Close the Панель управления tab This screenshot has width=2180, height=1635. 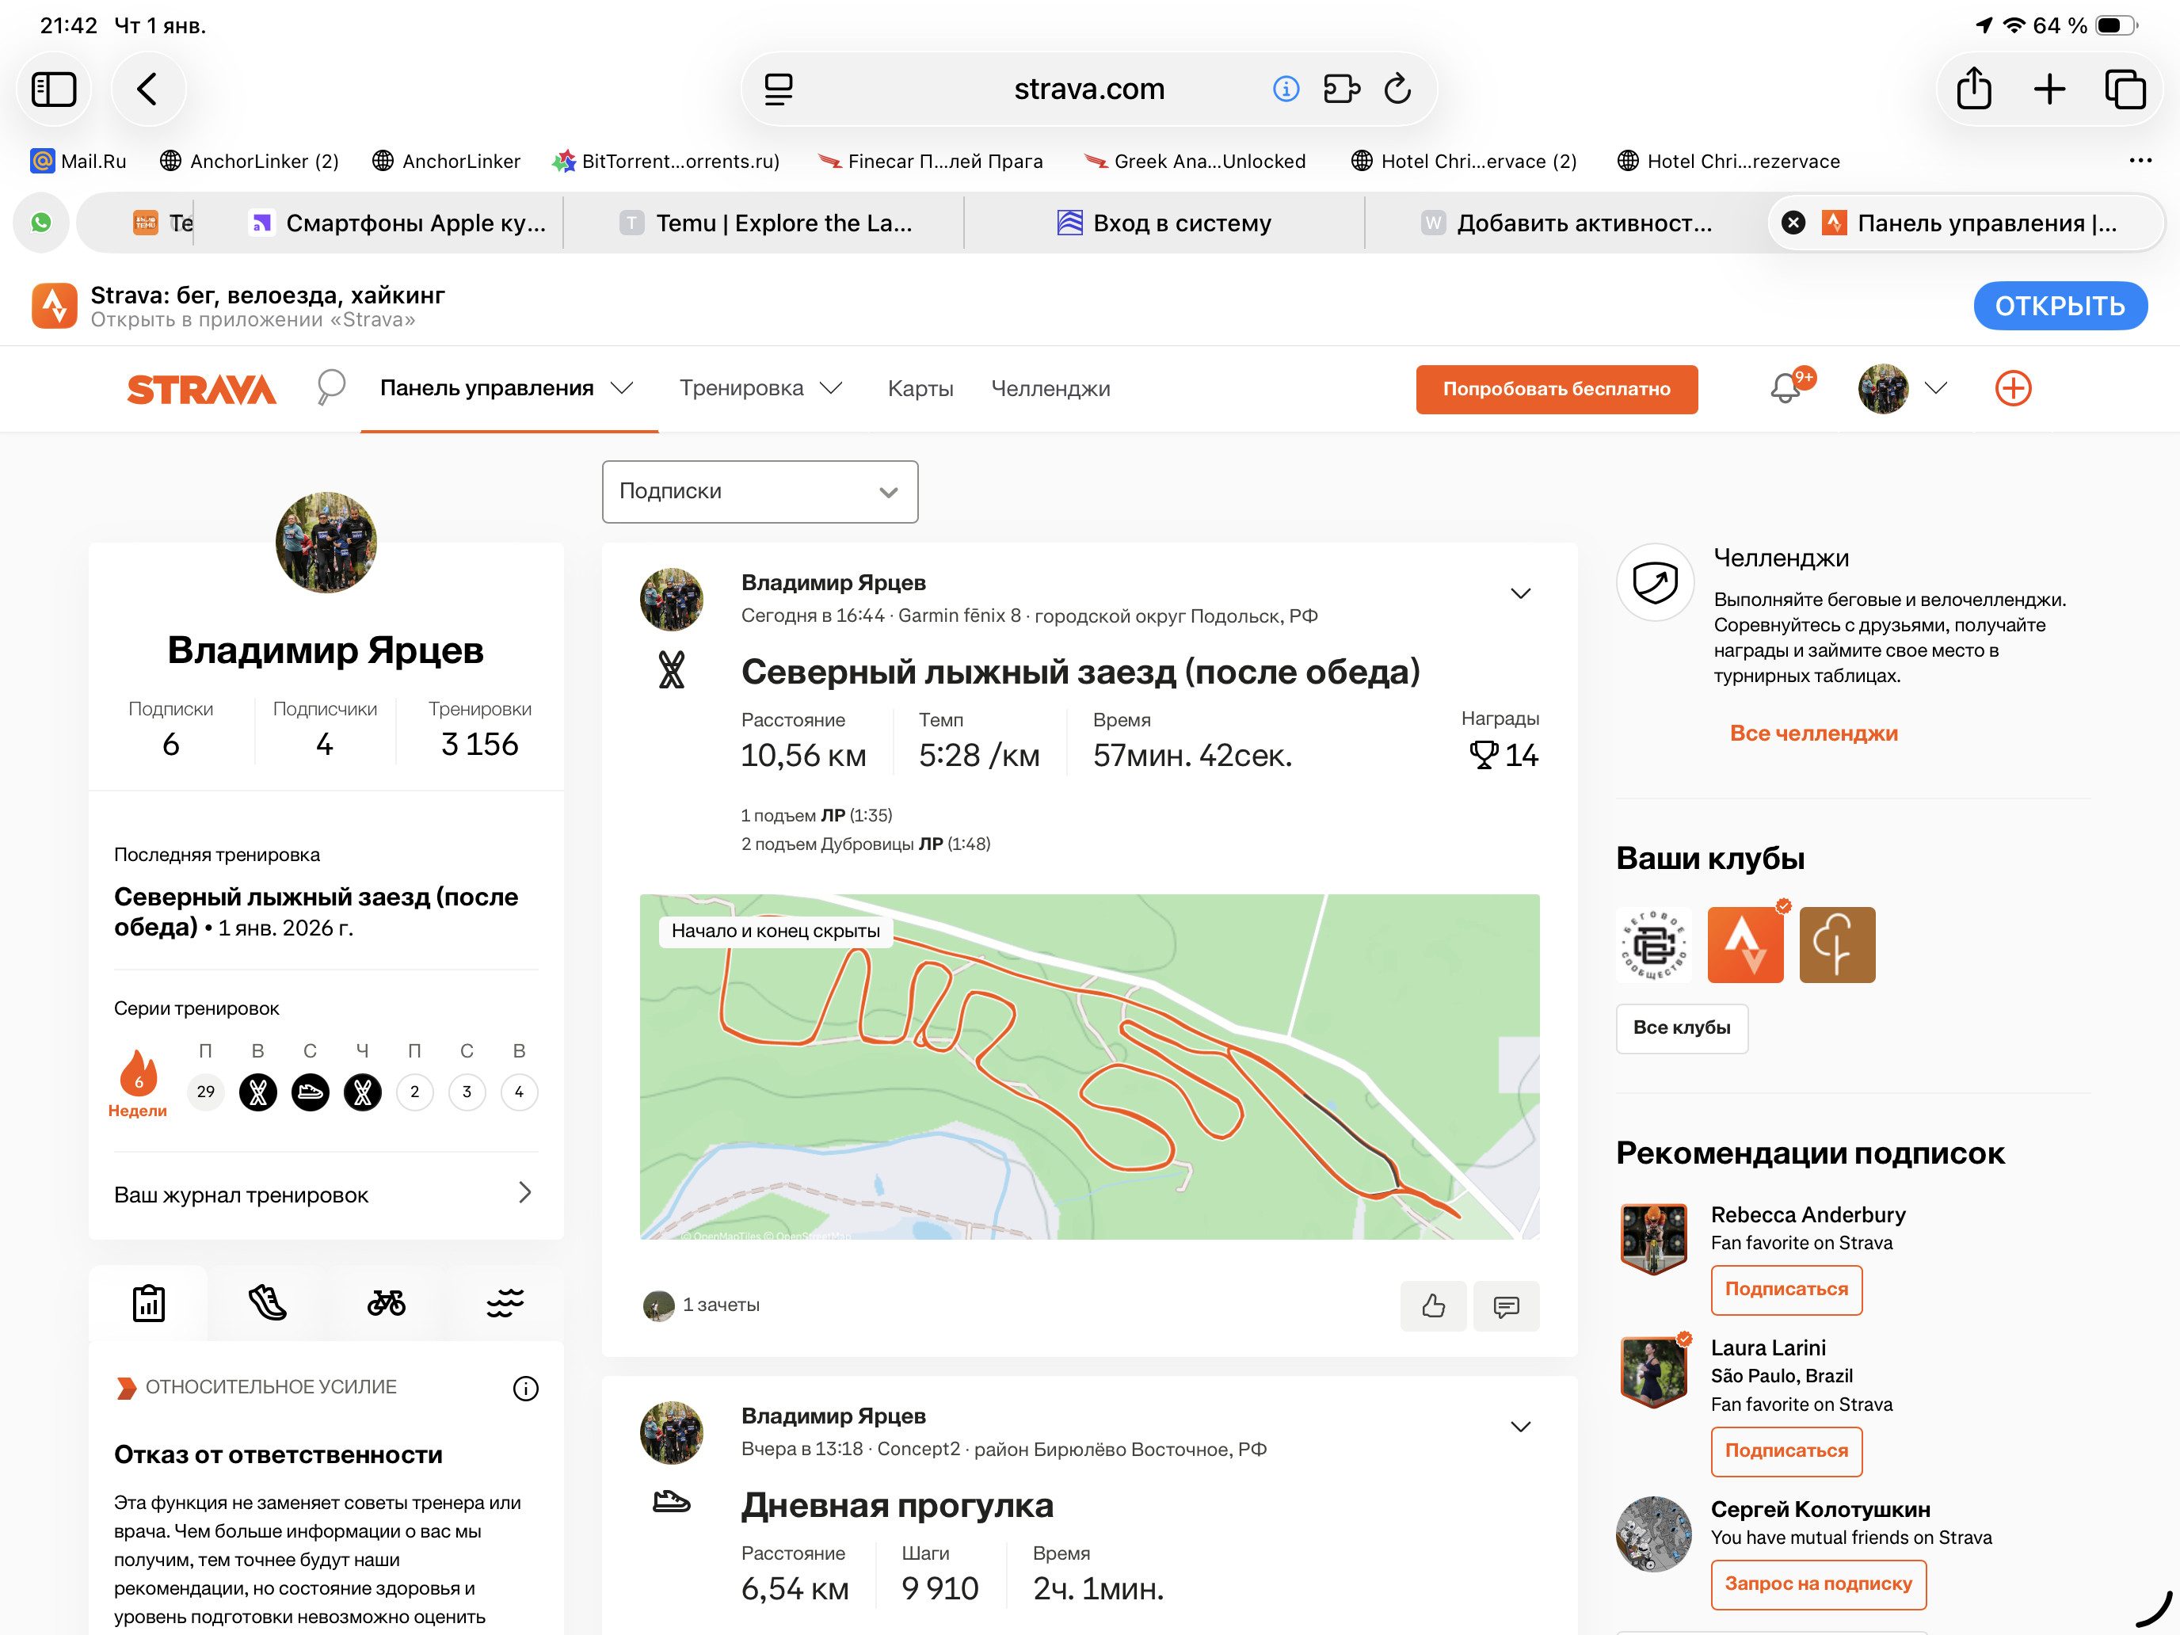click(1793, 223)
